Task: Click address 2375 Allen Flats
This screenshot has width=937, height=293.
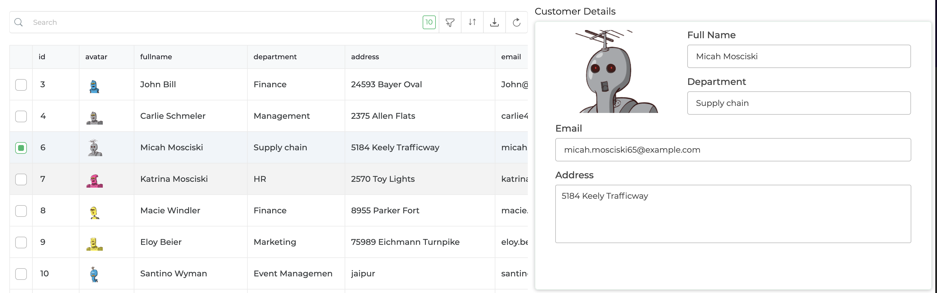Action: [x=383, y=116]
